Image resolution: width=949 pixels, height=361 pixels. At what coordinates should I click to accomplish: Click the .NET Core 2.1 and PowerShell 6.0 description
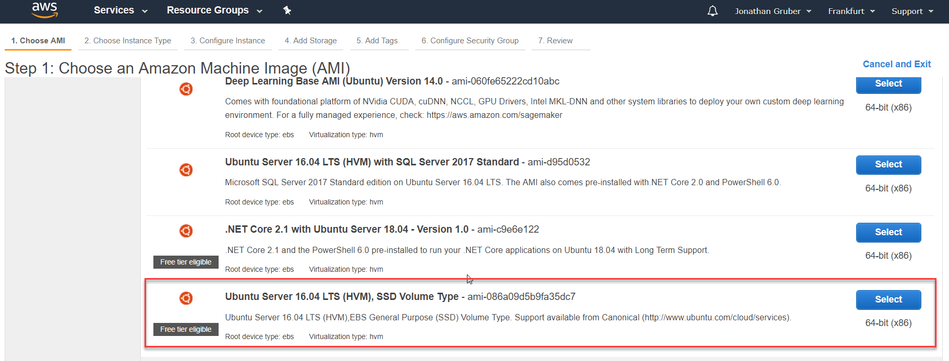(467, 250)
